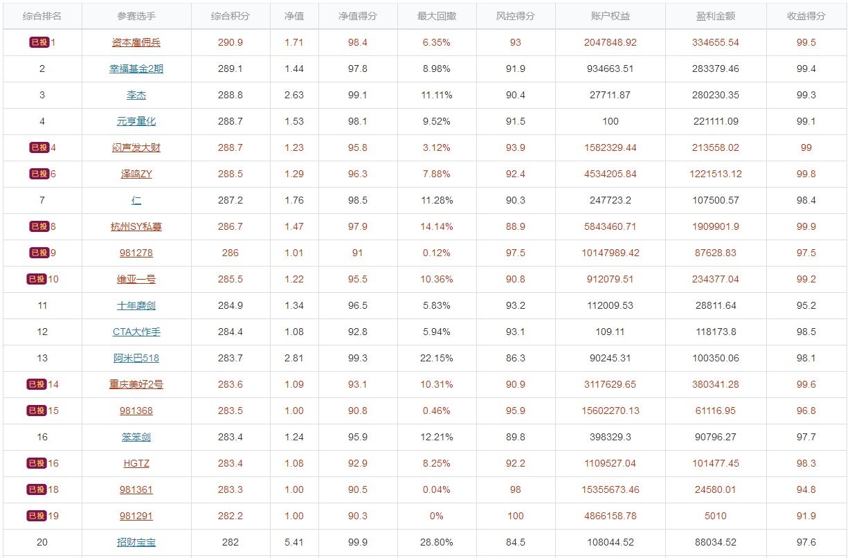Screen dimensions: 850x558
Task: Select account equity value 2047848.92
Action: click(x=611, y=42)
